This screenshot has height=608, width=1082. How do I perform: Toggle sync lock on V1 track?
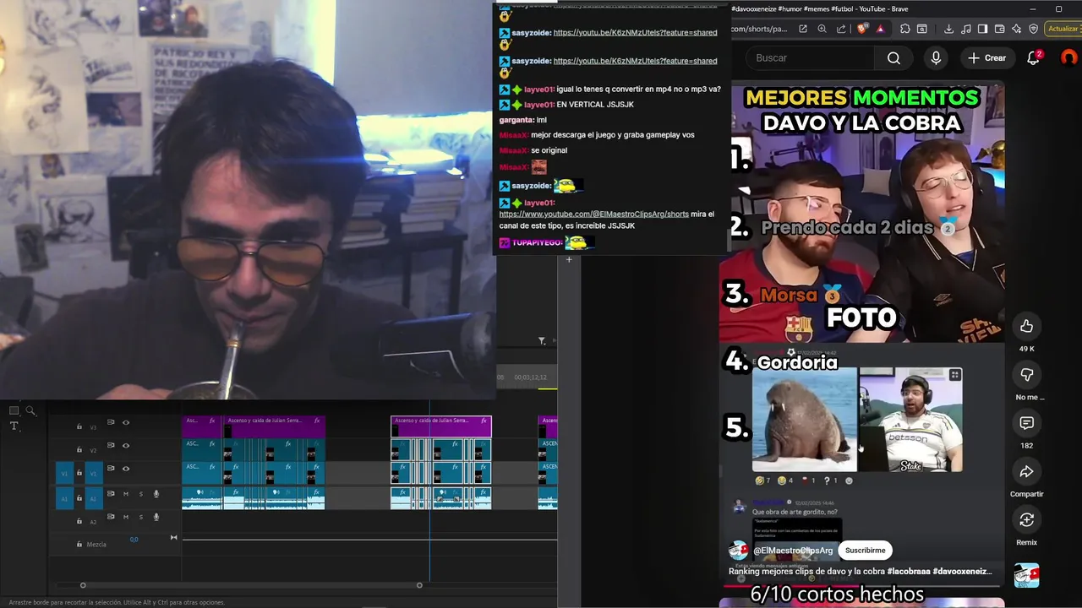[x=111, y=468]
